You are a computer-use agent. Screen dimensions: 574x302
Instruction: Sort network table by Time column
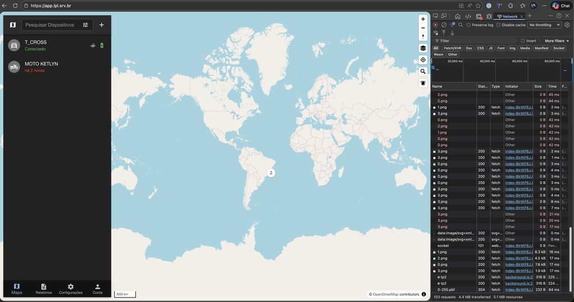[553, 86]
